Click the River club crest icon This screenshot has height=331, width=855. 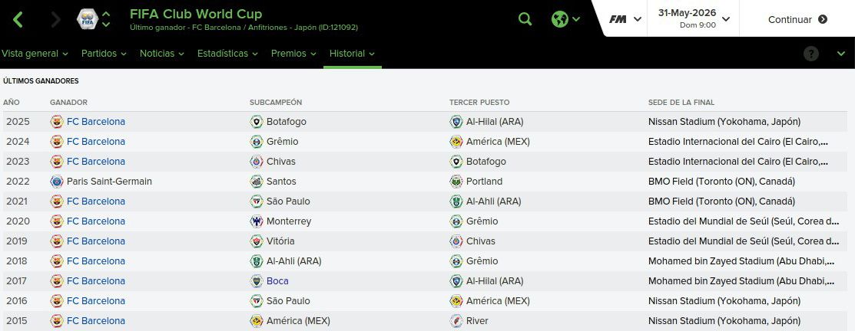point(456,321)
